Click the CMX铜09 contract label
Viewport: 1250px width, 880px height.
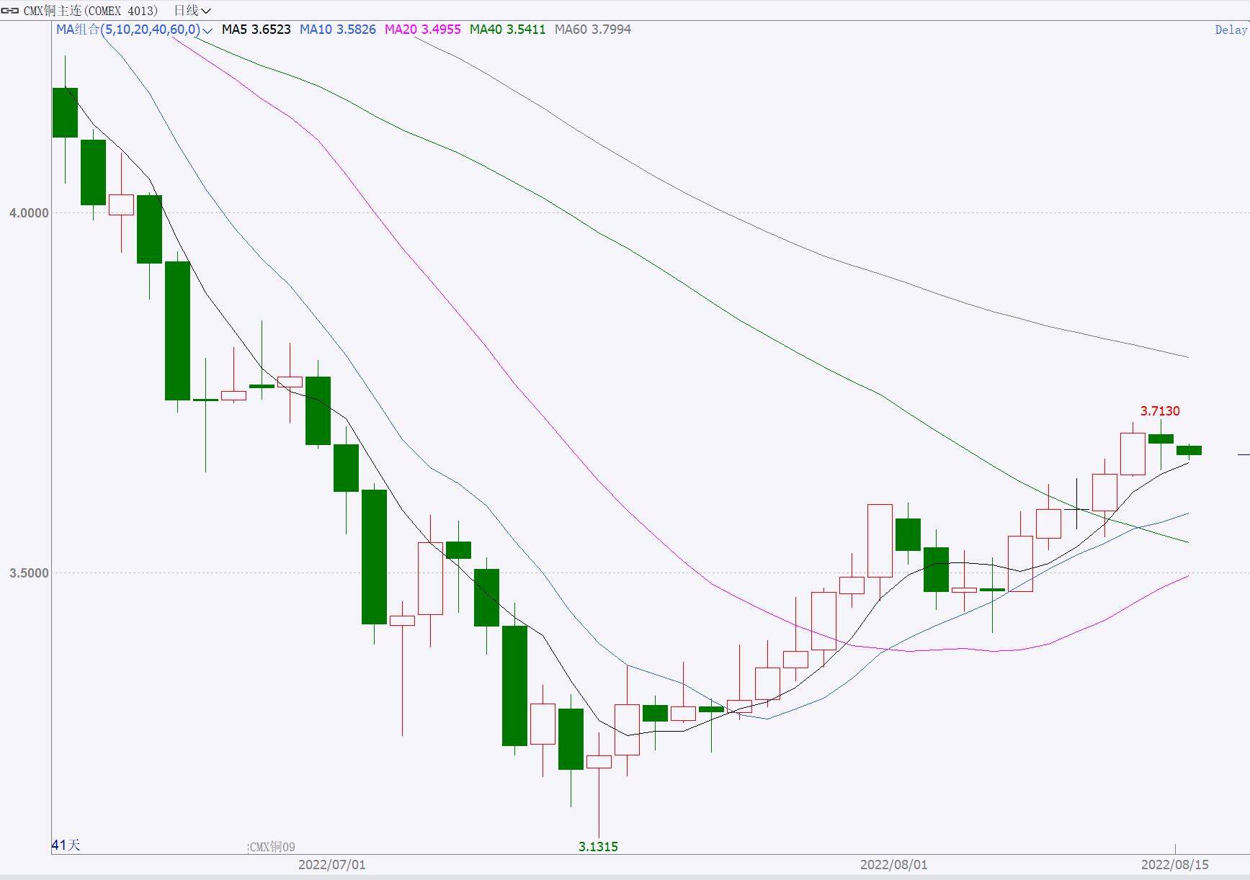click(x=272, y=848)
